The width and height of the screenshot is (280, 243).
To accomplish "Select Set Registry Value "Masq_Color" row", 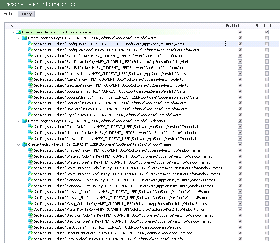I will click(x=120, y=203).
